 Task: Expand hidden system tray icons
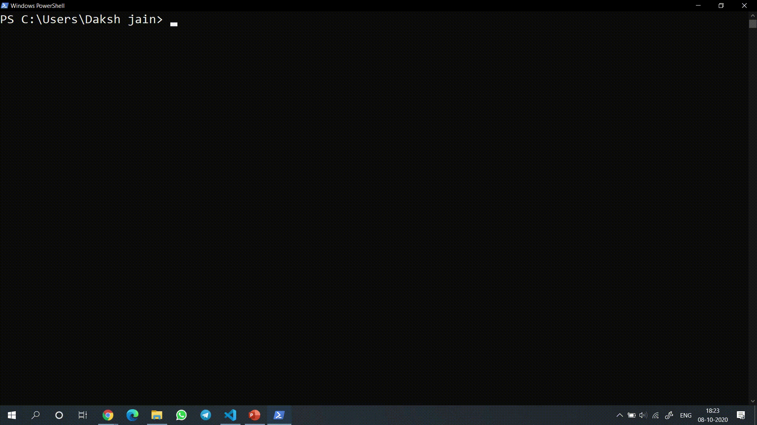tap(619, 415)
